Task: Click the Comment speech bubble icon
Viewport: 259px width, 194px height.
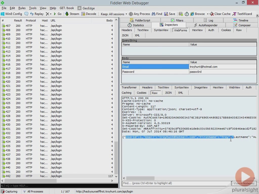Action: tap(26, 14)
